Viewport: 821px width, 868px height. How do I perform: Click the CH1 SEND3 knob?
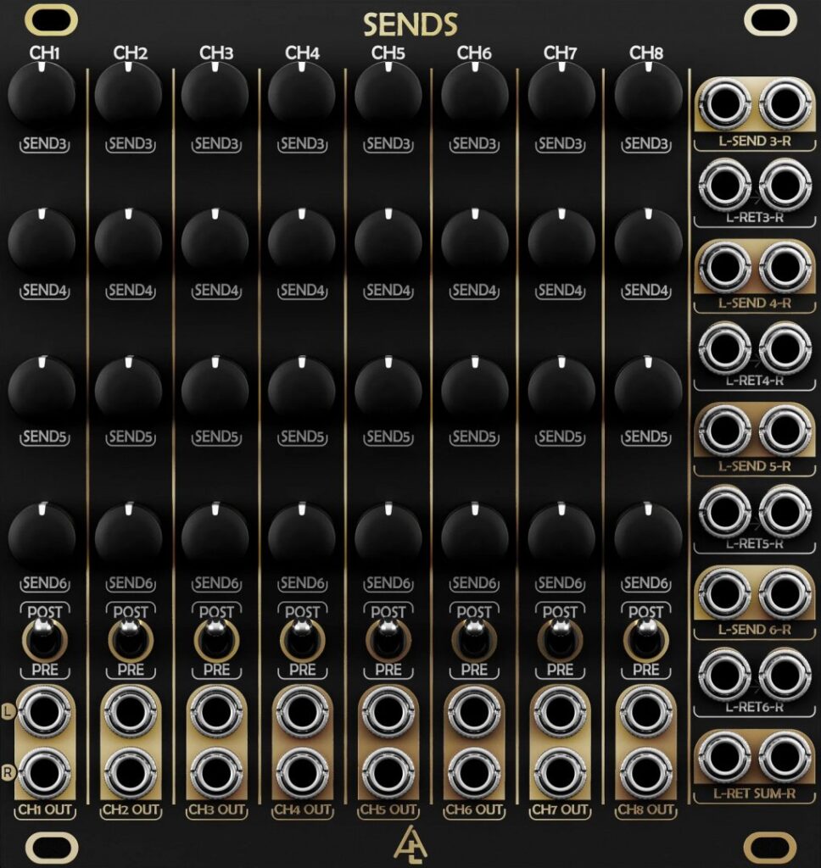coord(42,95)
